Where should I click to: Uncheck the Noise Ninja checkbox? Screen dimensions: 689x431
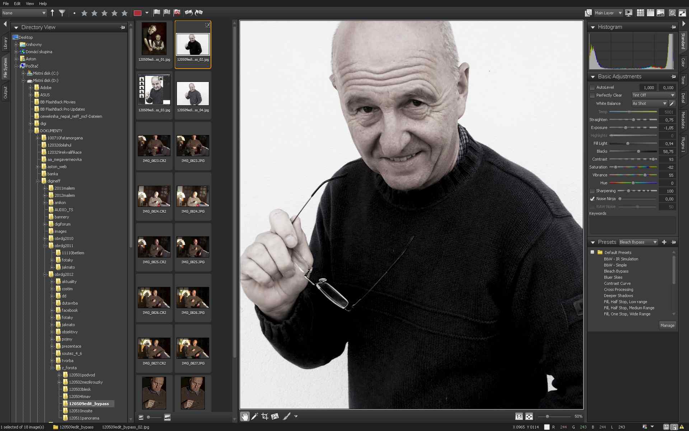(x=592, y=199)
